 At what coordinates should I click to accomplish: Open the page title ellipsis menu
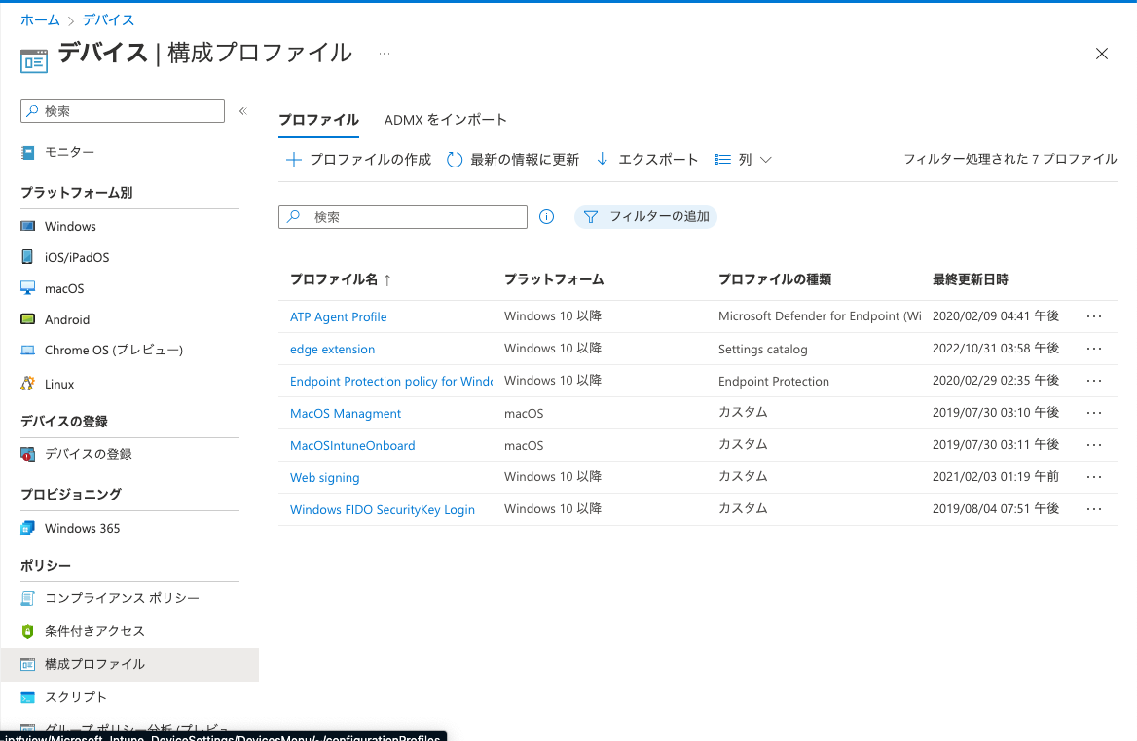point(385,53)
